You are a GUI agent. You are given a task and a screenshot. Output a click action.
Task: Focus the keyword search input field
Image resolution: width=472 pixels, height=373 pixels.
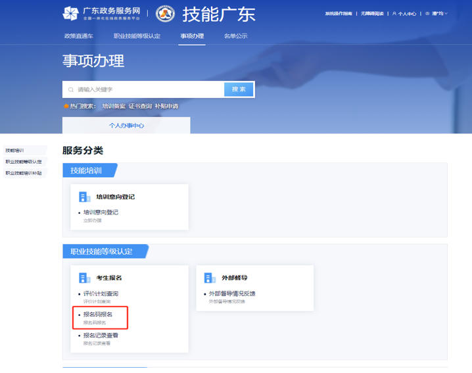click(148, 89)
